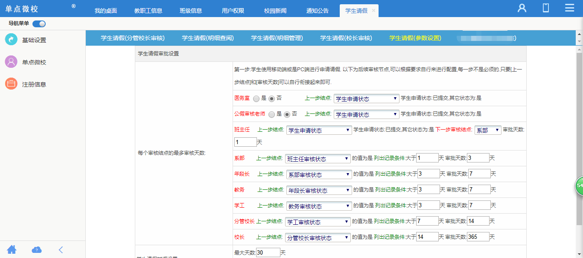Open 校长 row 分管校长审核状态 dropdown
The width and height of the screenshot is (583, 258).
(318, 237)
